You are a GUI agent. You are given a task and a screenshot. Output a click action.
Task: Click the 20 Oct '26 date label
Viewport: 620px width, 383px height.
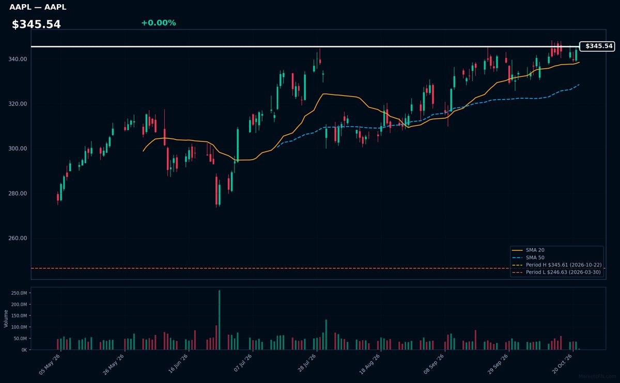pos(563,364)
